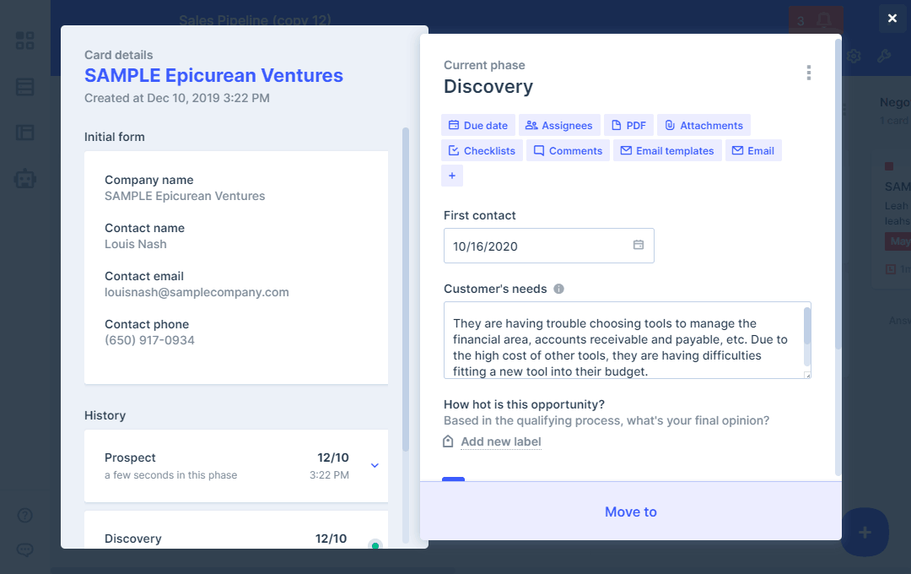Click the info icon beside Customer's needs
This screenshot has width=911, height=574.
(558, 289)
